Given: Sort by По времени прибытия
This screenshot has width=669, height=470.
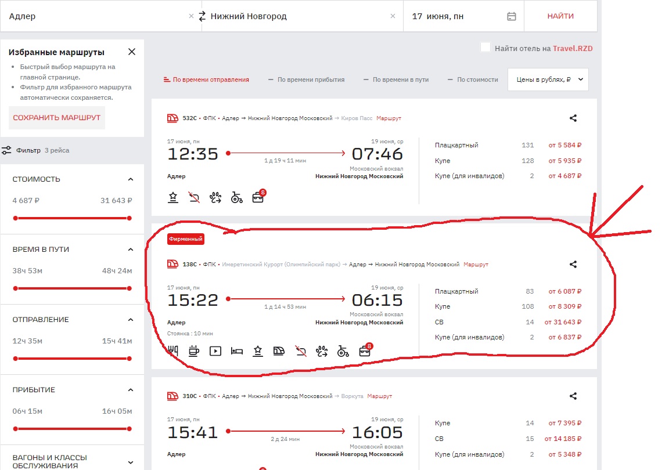Looking at the screenshot, I should 306,79.
